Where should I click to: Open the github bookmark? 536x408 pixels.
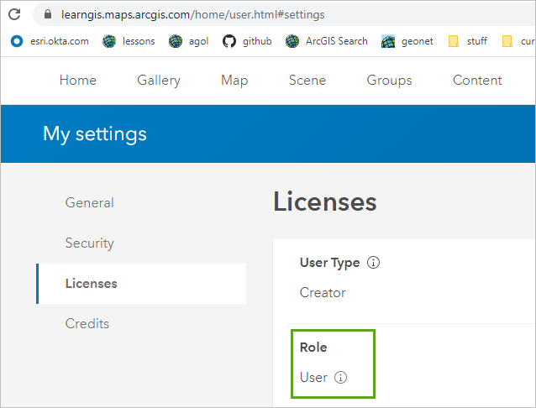pos(247,40)
